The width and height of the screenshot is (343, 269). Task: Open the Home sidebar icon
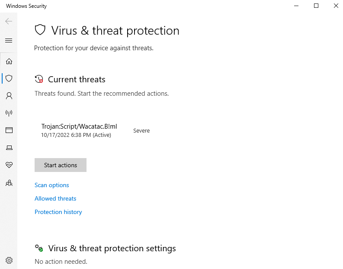pyautogui.click(x=9, y=61)
